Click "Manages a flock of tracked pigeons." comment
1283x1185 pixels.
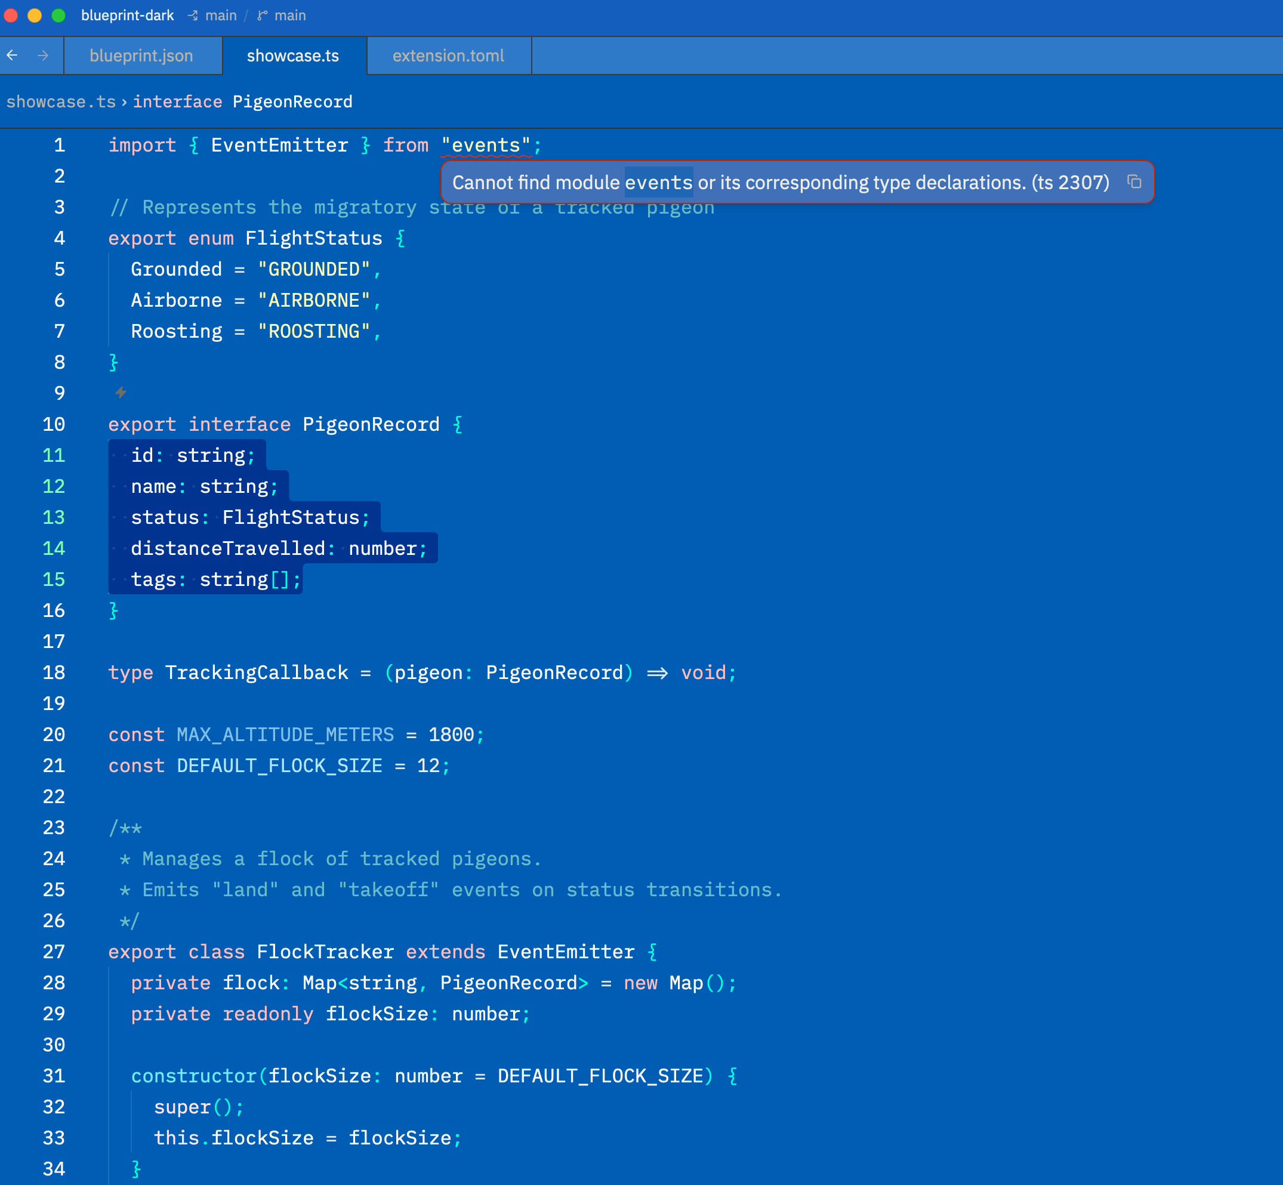coord(342,859)
